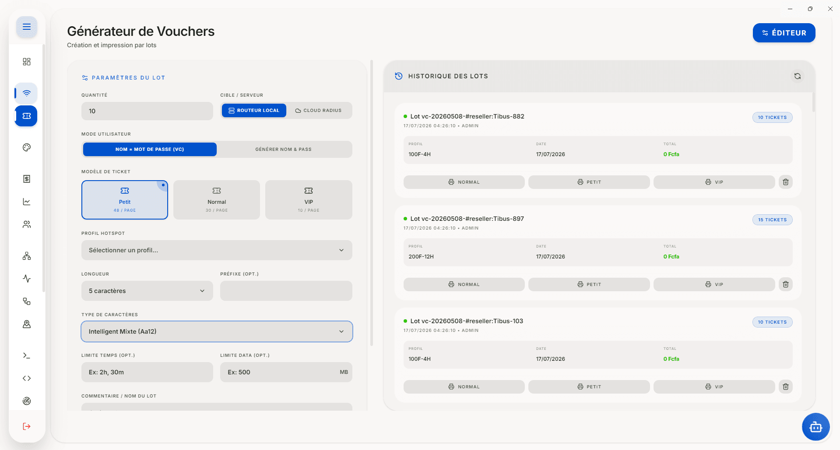Delete lot Tibus-103 with trash icon
This screenshot has height=450, width=840.
(x=786, y=387)
